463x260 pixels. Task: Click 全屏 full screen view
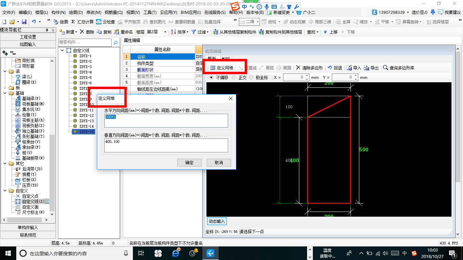click(343, 22)
